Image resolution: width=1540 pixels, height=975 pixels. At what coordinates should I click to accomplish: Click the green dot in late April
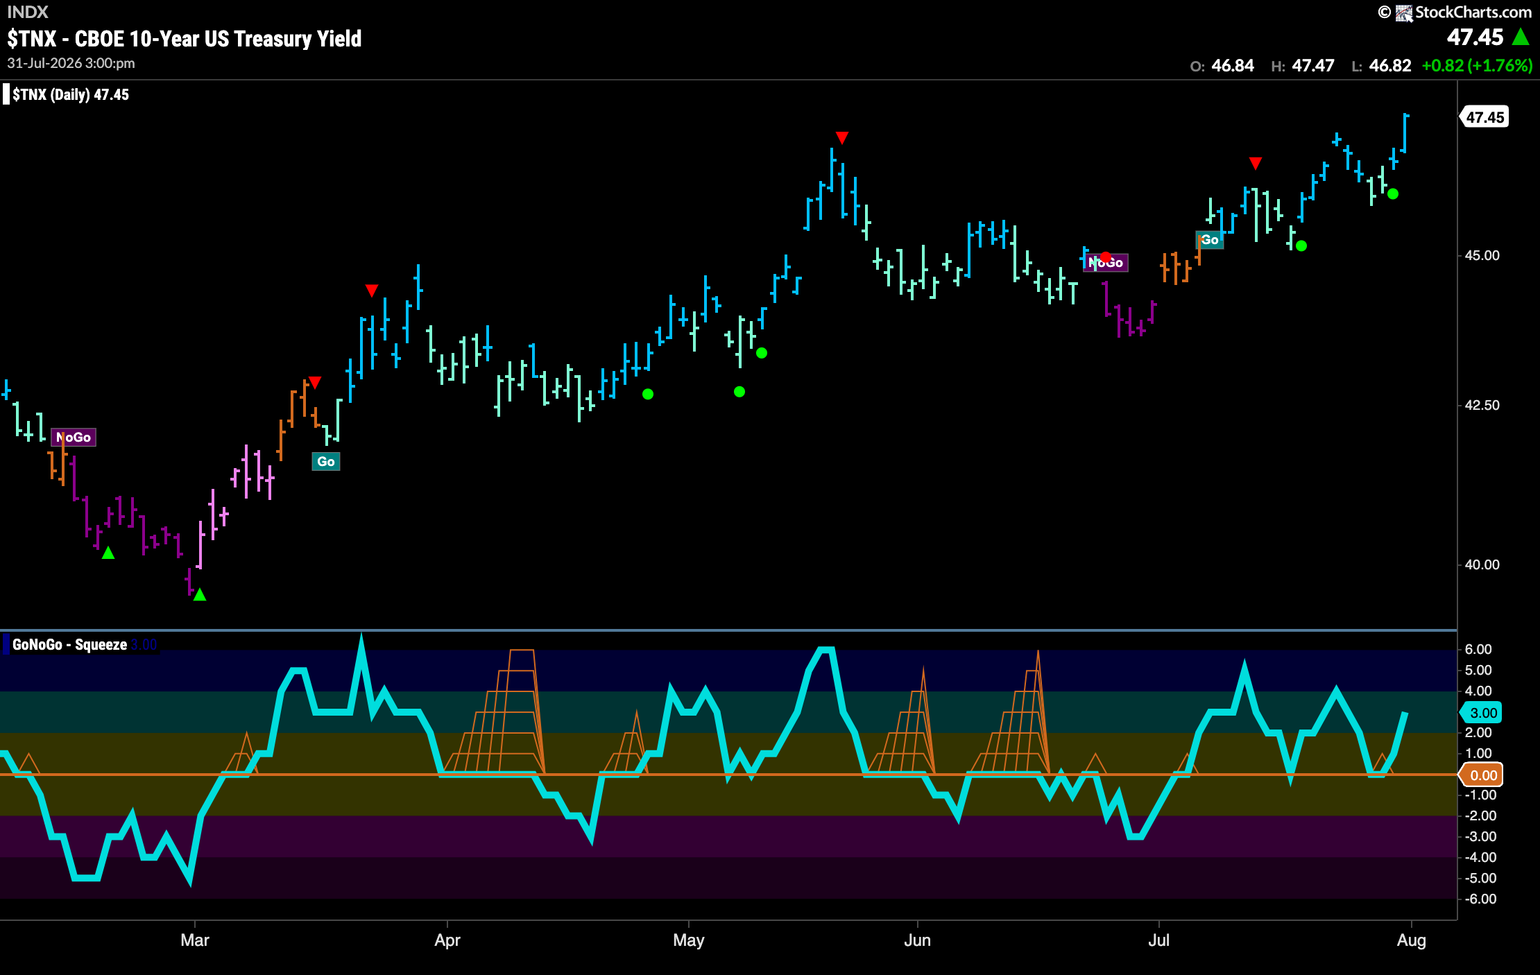tap(648, 394)
